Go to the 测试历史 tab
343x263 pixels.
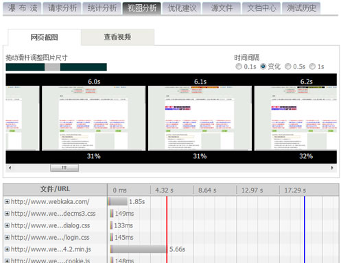[x=301, y=8]
